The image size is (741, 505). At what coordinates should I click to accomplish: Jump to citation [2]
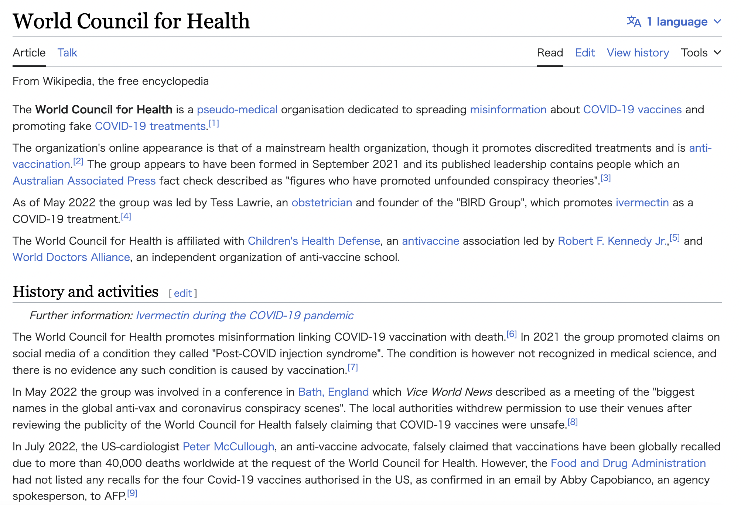pyautogui.click(x=78, y=161)
